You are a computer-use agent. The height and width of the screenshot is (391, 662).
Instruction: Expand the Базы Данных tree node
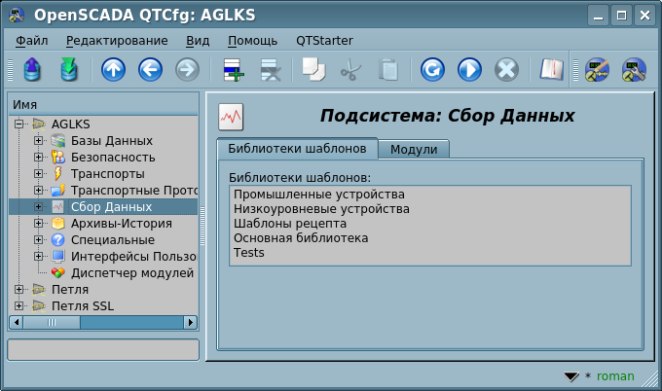pyautogui.click(x=39, y=141)
